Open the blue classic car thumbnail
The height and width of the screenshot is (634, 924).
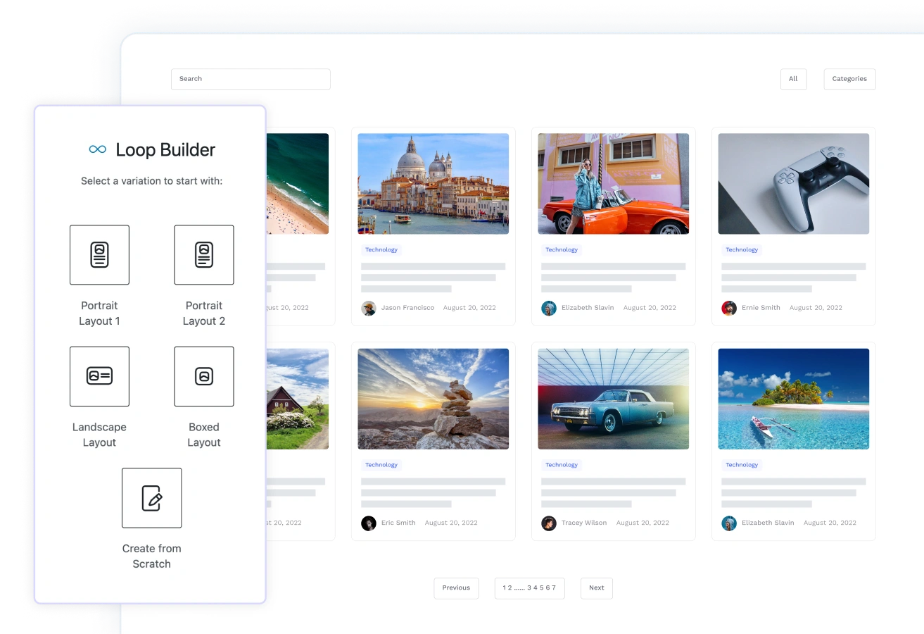[614, 399]
